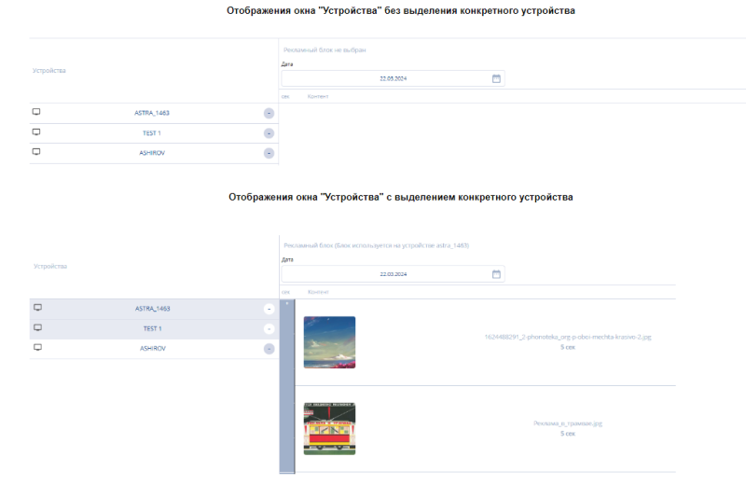Open file link 1624488291_2-phonoteka_org-p-oboi-mechta-krasivo-2.jpg
This screenshot has height=485, width=746.
pos(567,336)
